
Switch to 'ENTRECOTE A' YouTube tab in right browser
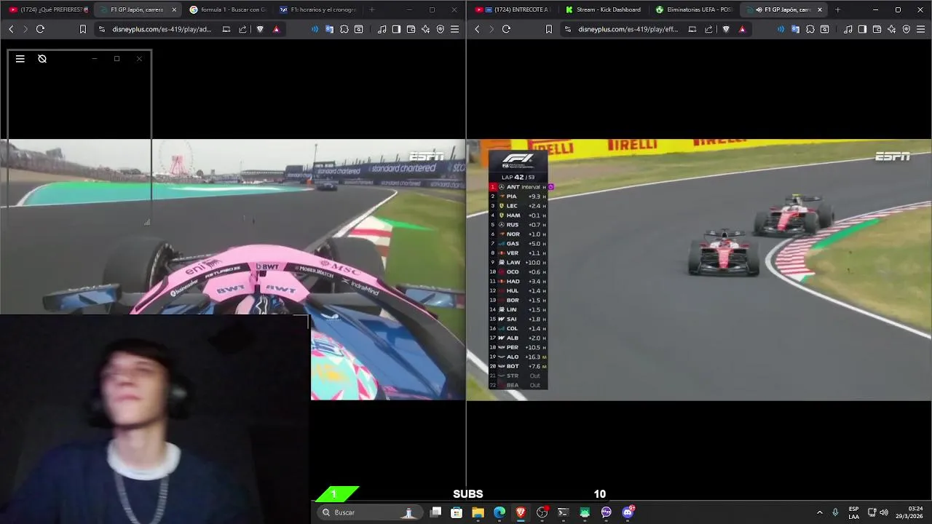[x=515, y=9]
